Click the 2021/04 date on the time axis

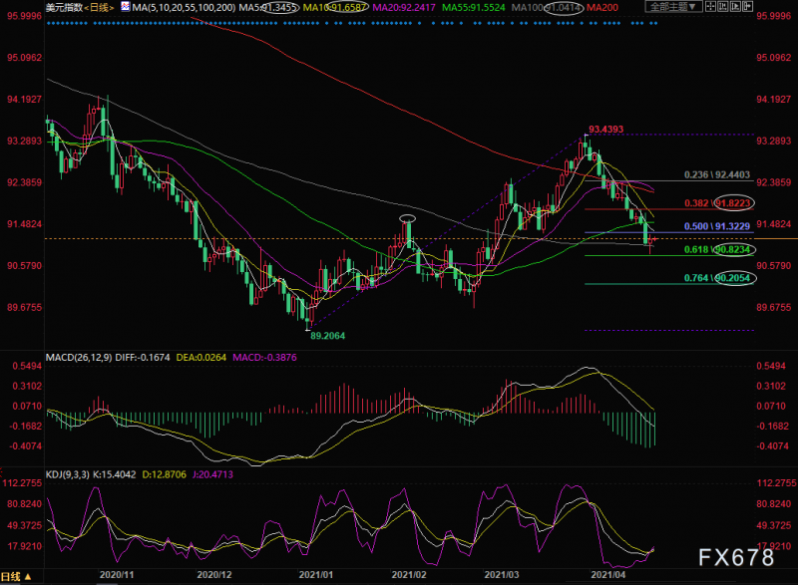[608, 574]
